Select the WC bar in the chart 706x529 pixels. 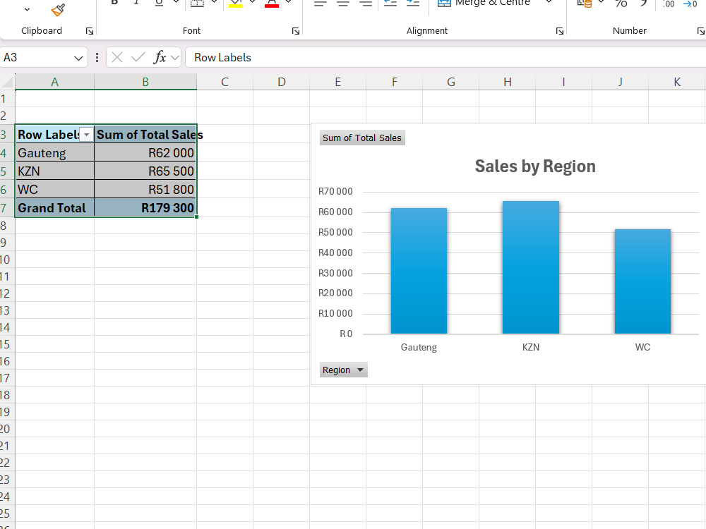(x=642, y=281)
